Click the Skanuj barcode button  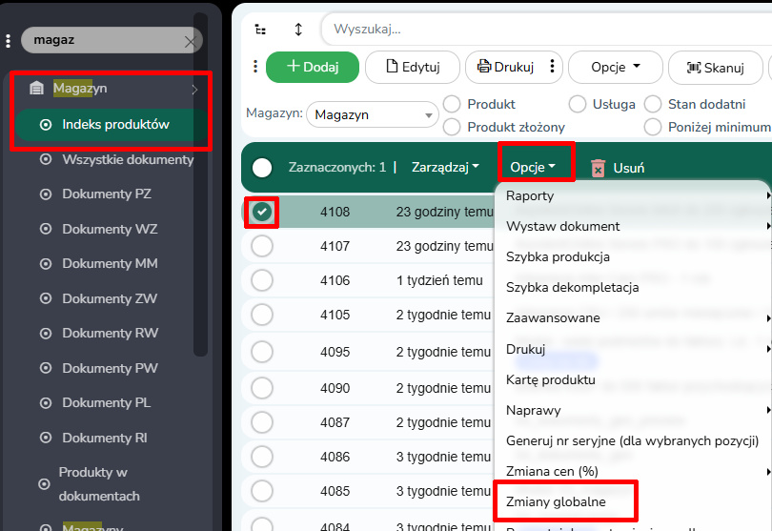[716, 68]
